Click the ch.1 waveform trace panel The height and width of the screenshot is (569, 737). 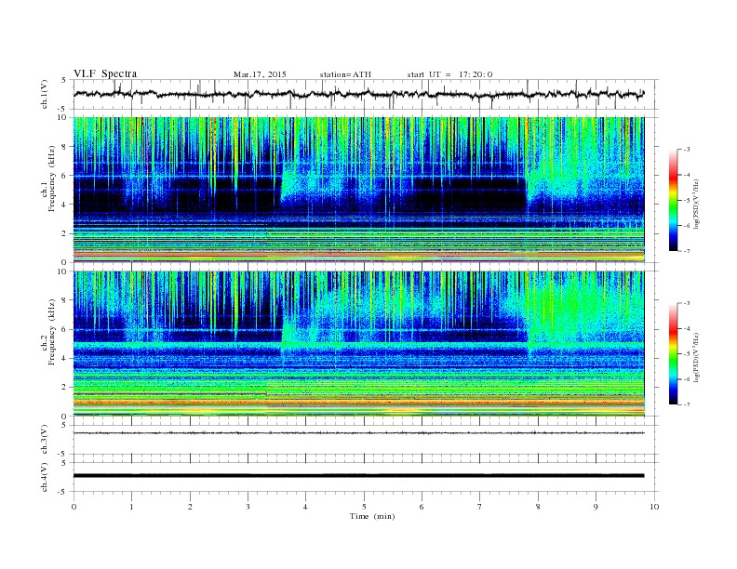(x=366, y=94)
